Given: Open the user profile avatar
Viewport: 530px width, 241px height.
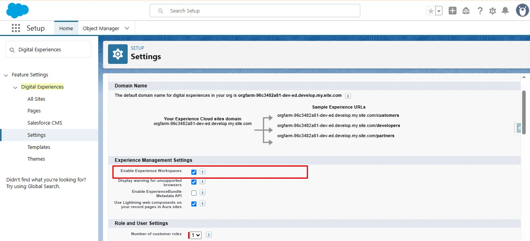Looking at the screenshot, I should click(x=522, y=11).
